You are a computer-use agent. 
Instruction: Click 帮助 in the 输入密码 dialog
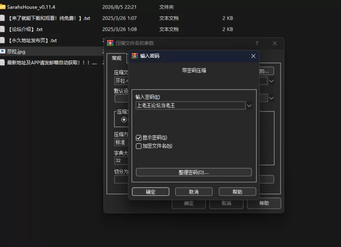coord(237,192)
